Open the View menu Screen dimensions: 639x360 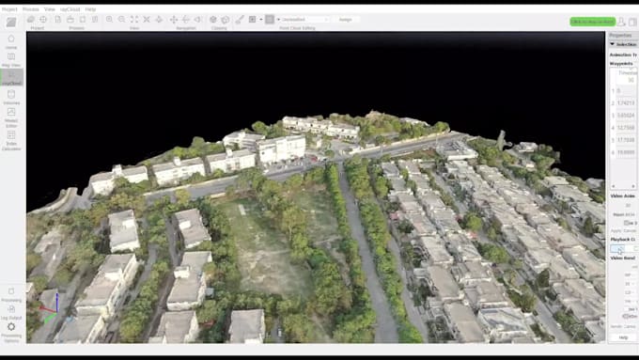pyautogui.click(x=49, y=9)
